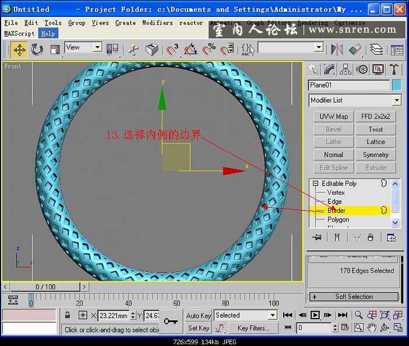Toggle Spinner Snap
Image resolution: width=409 pixels, height=346 pixels.
(227, 50)
